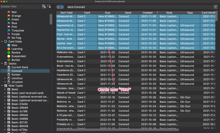The height and width of the screenshot is (133, 220).
Task: Select the Basic-494d4 note type
Action: (x=20, y=115)
